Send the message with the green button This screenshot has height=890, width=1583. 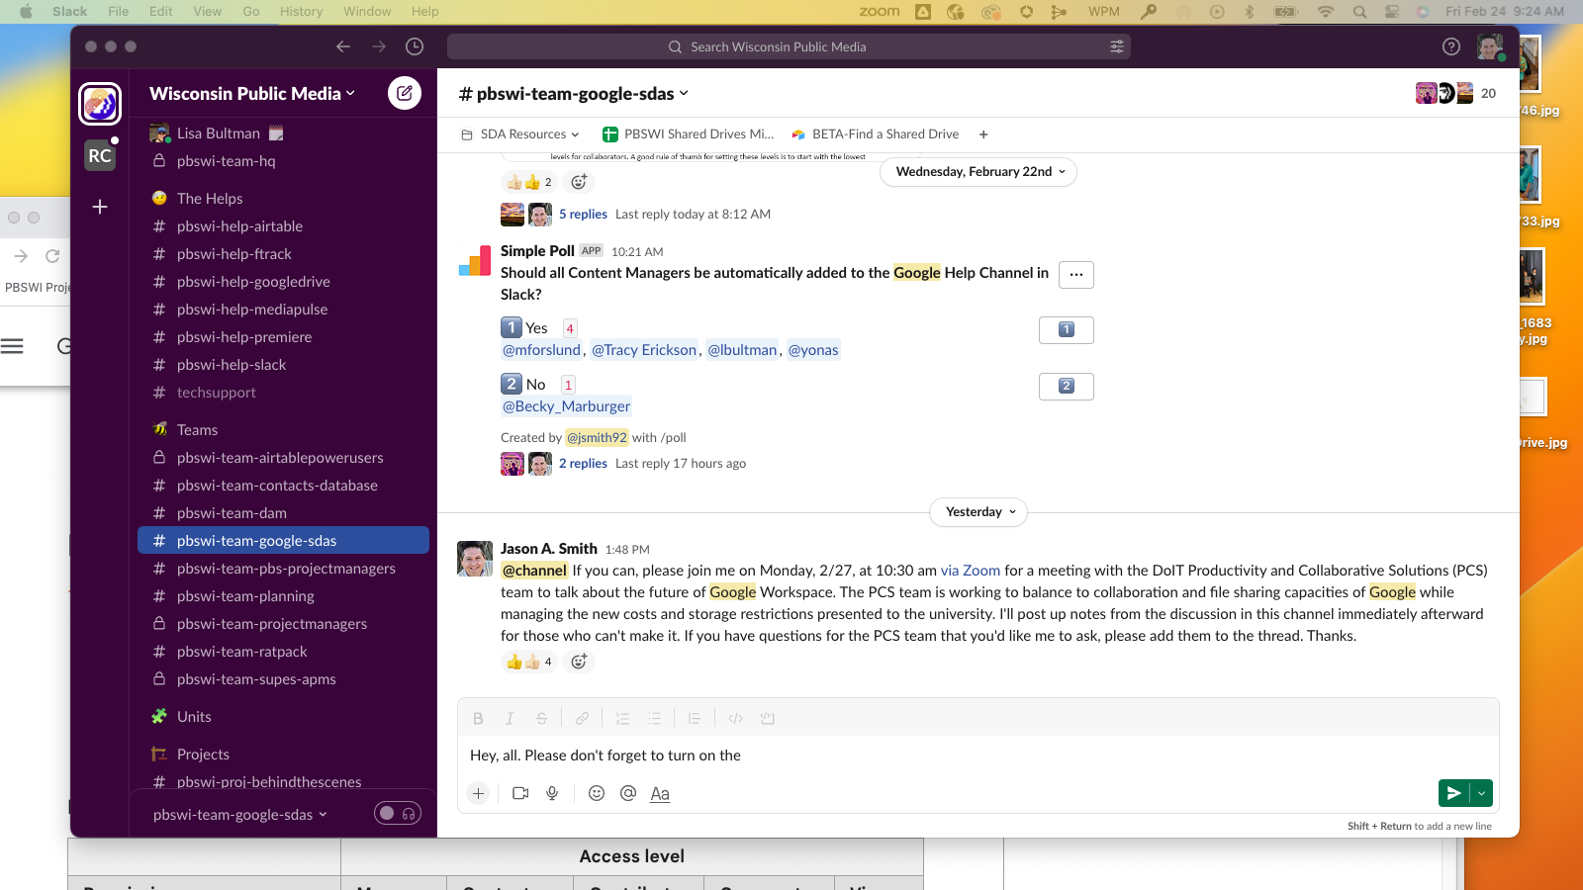click(1453, 793)
